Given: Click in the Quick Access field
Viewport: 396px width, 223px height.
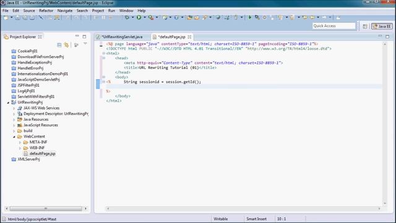Looking at the screenshot, I should click(334, 26).
